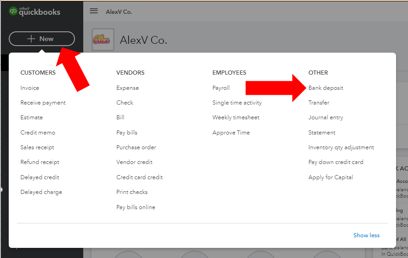Click the AlexV Co. header text
The width and height of the screenshot is (408, 258).
tap(119, 12)
